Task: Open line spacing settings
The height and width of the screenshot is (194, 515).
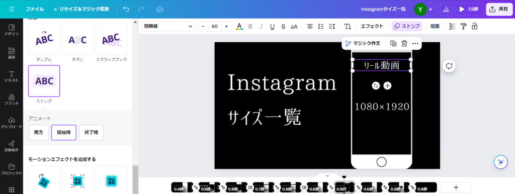Action: 332,27
